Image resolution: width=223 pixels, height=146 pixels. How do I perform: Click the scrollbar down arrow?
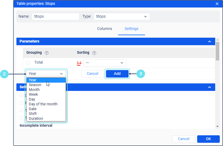[x=217, y=126]
